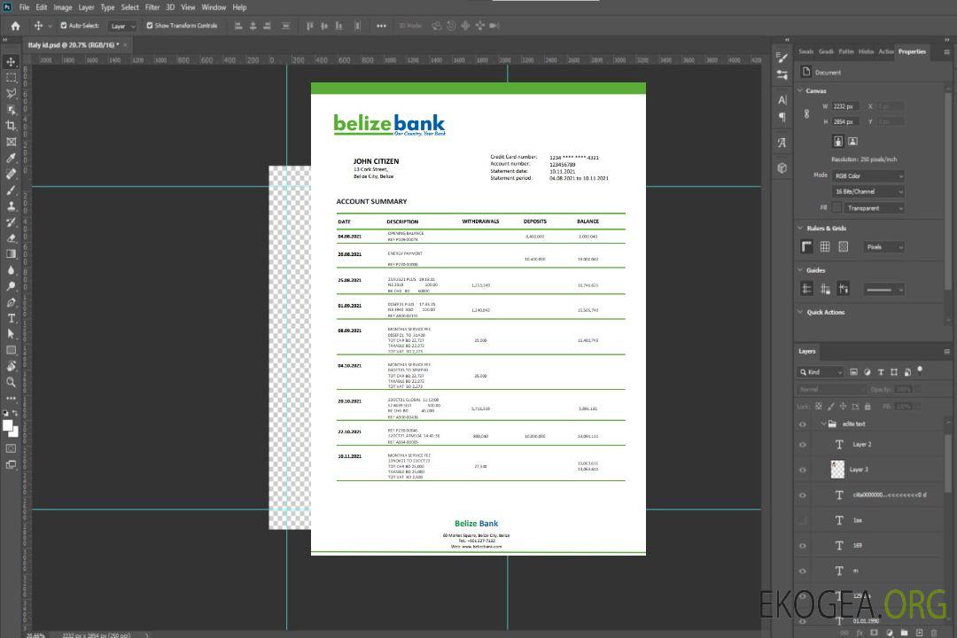Select the Horizontal Type tool
Screen dimensions: 957x638
pos(12,318)
